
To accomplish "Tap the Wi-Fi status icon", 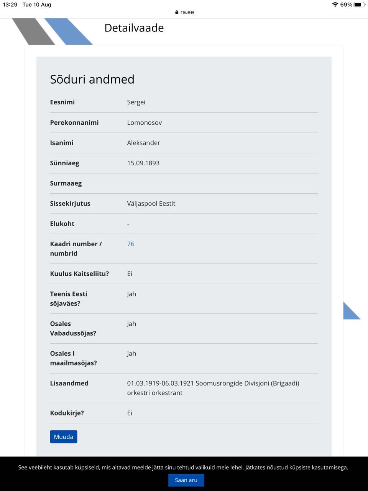I will point(335,5).
